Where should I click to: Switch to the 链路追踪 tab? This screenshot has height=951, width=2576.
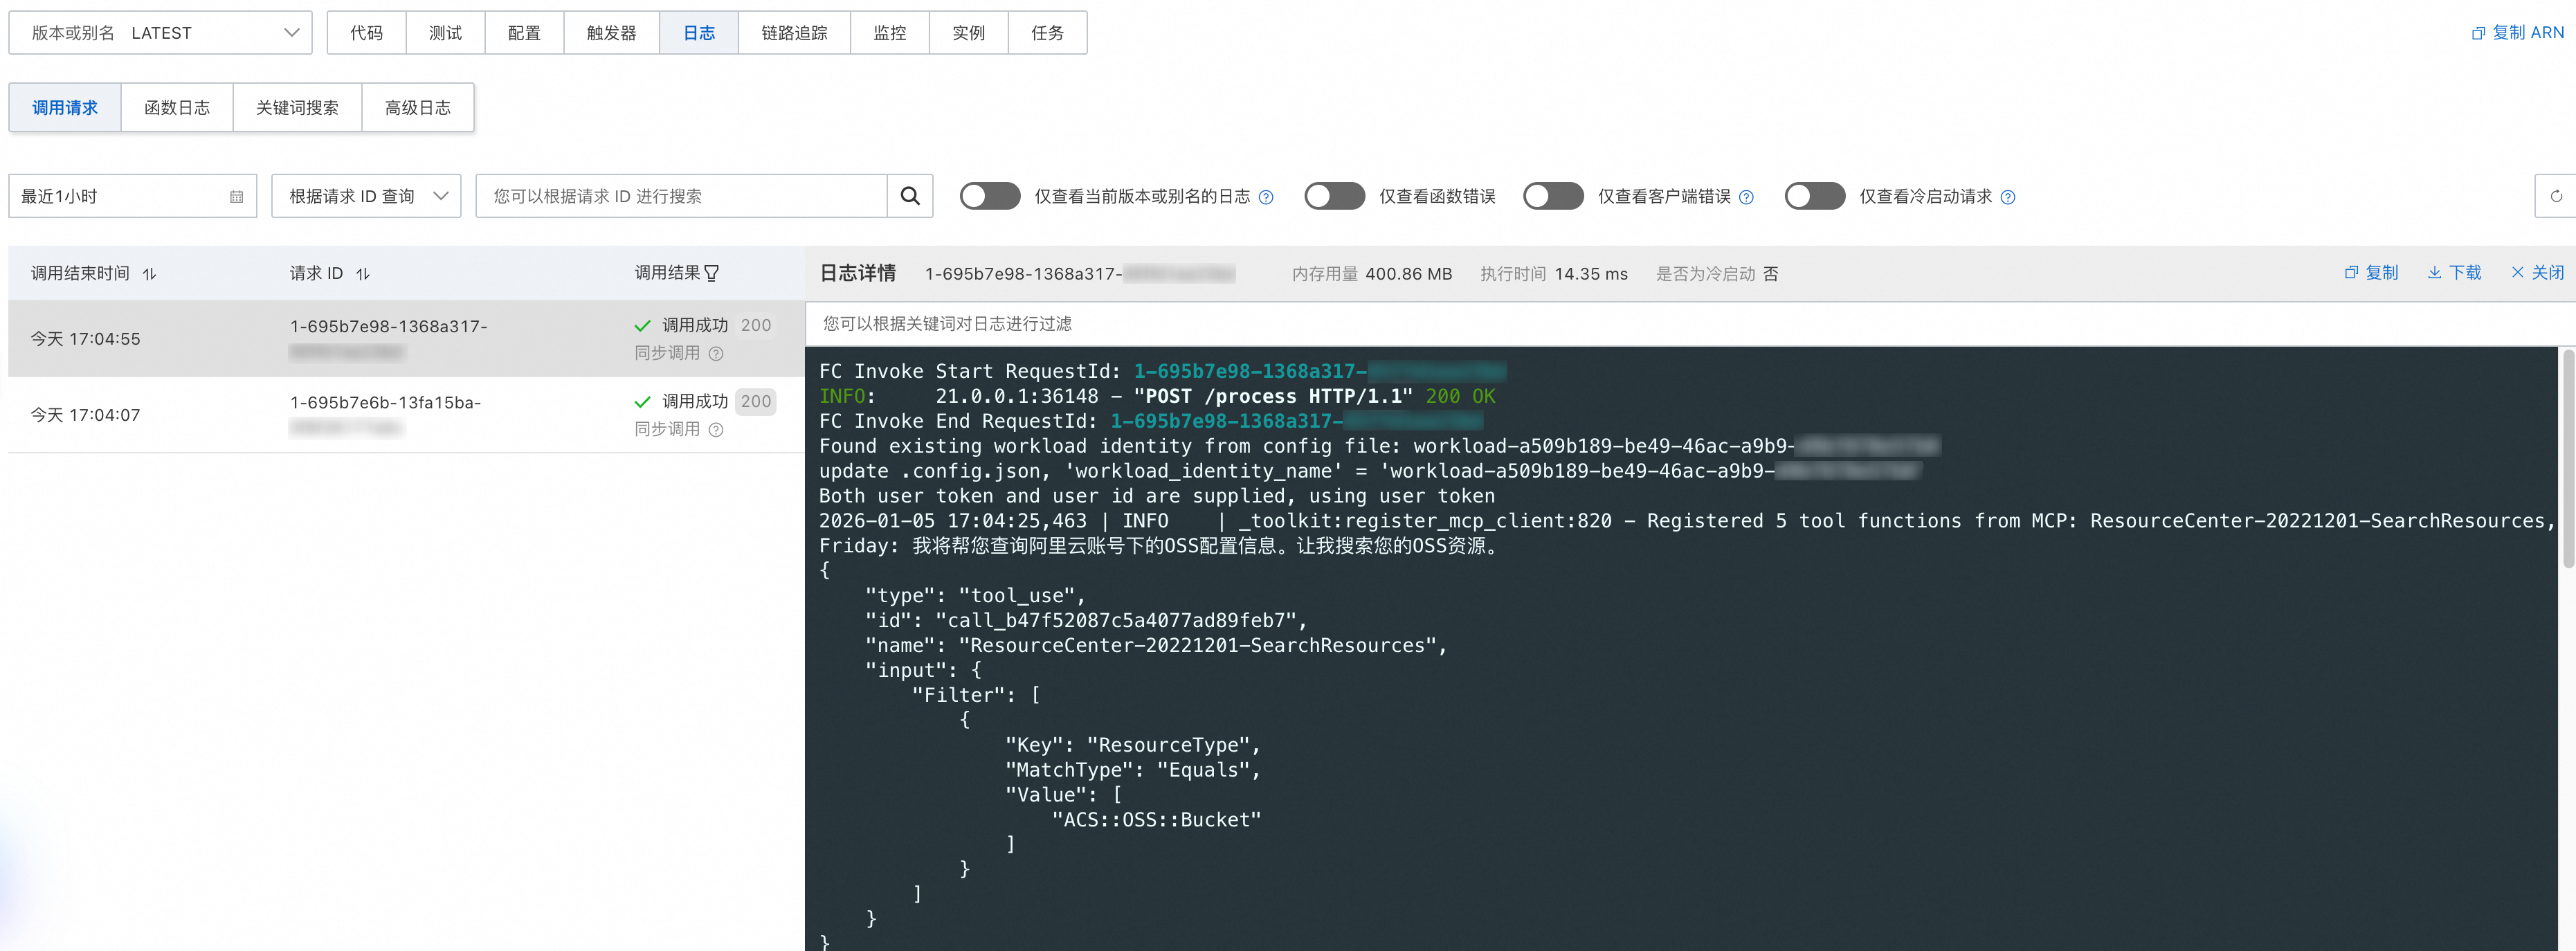(x=794, y=33)
